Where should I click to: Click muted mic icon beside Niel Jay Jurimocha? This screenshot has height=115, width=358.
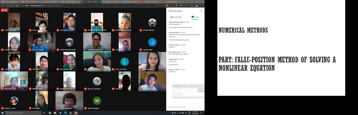pos(85,89)
